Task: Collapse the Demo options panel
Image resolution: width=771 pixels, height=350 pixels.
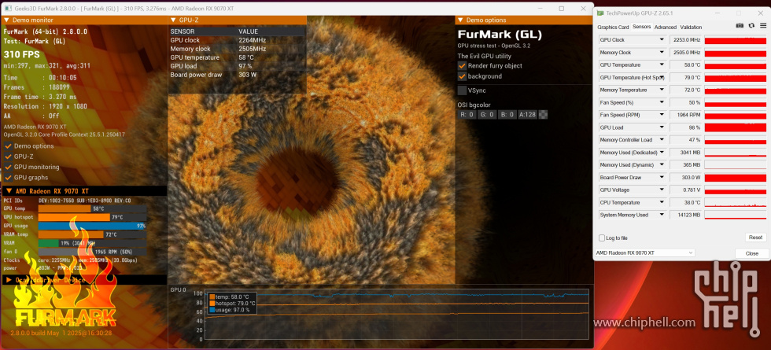Action: 460,20
